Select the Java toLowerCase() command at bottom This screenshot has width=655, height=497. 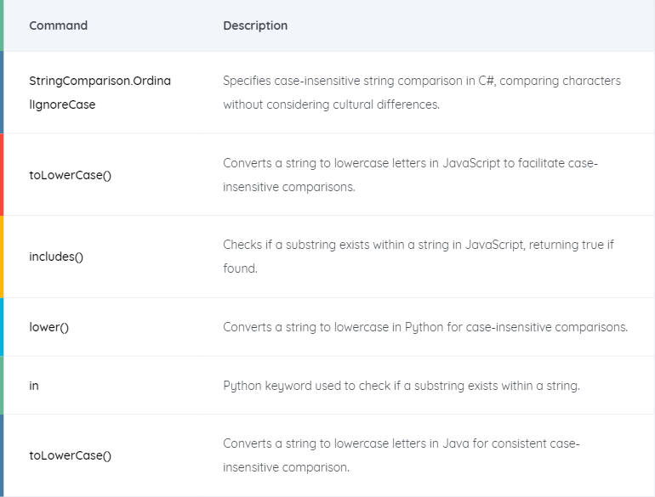pyautogui.click(x=70, y=455)
